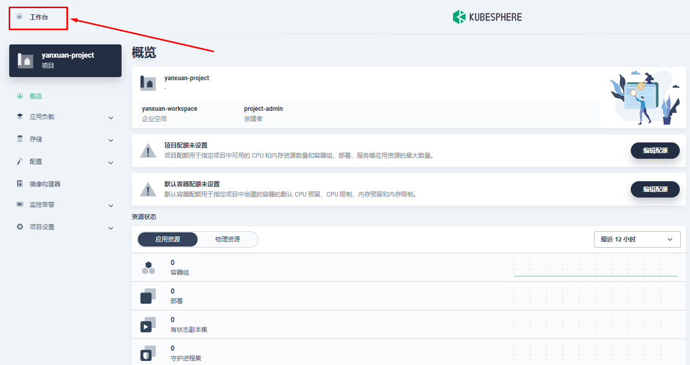Click the warning icon beside 默认容器配额未设置
690x365 pixels.
[148, 189]
